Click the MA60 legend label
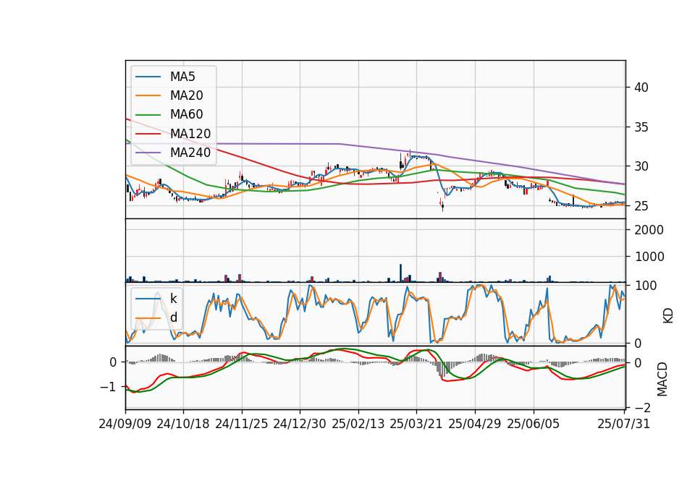The image size is (695, 499). coord(186,115)
